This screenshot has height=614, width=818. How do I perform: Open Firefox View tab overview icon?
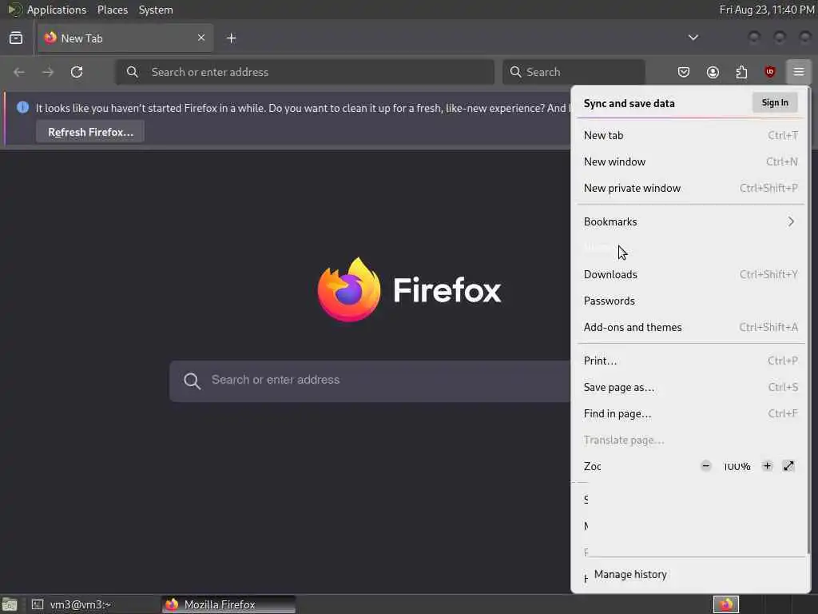tap(16, 38)
